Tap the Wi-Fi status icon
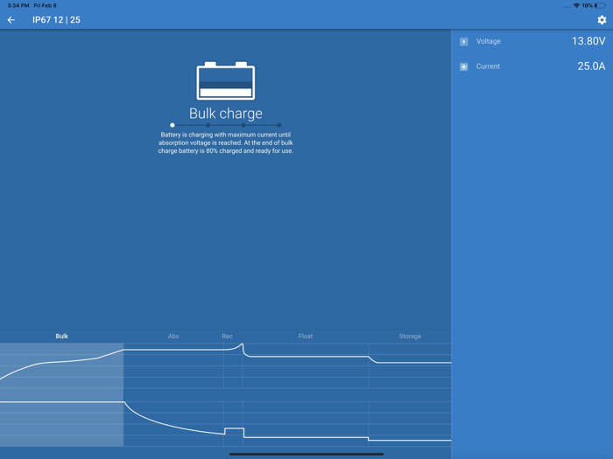The height and width of the screenshot is (459, 613). 576,5
